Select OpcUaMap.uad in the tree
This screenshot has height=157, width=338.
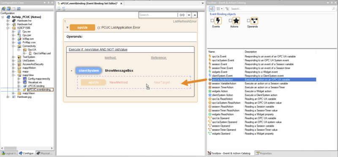42,54
